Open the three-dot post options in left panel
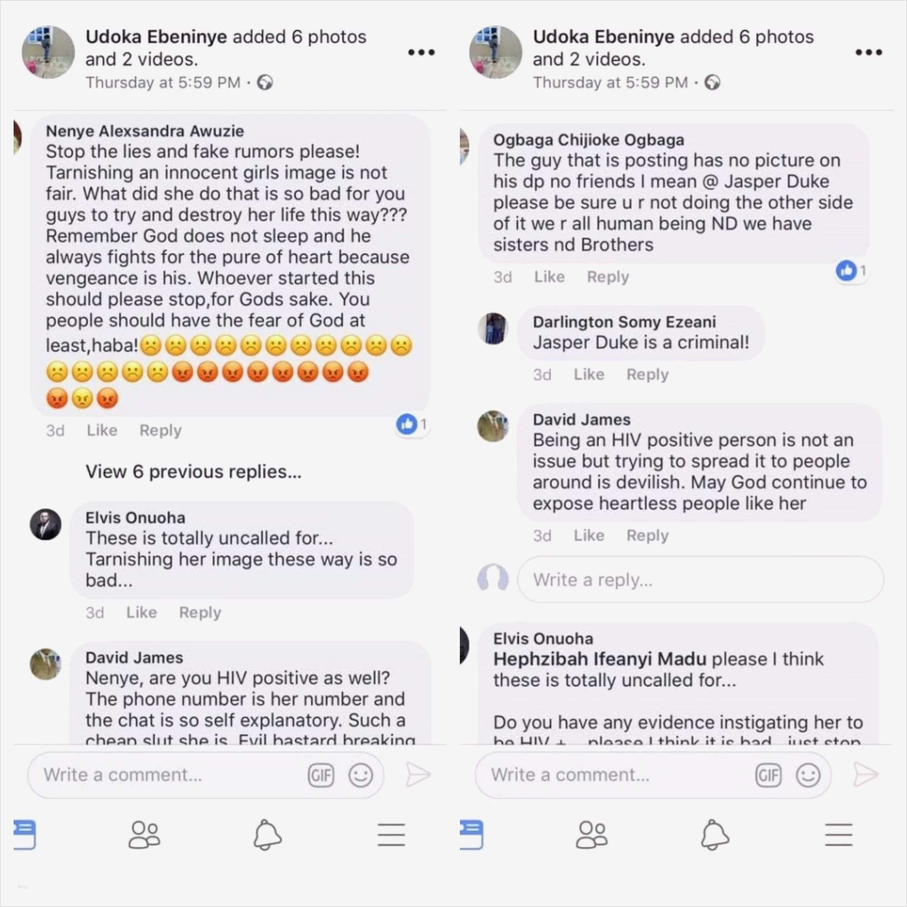The width and height of the screenshot is (907, 907). (x=421, y=52)
